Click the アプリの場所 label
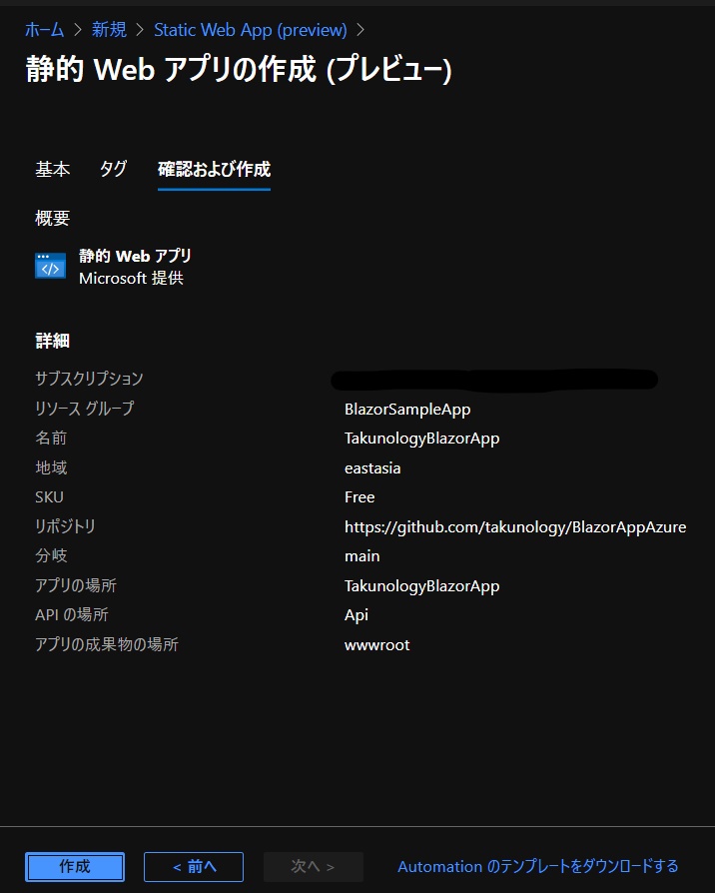 coord(76,585)
